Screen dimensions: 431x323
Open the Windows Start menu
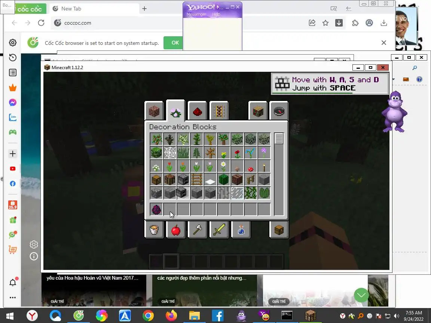pos(10,316)
